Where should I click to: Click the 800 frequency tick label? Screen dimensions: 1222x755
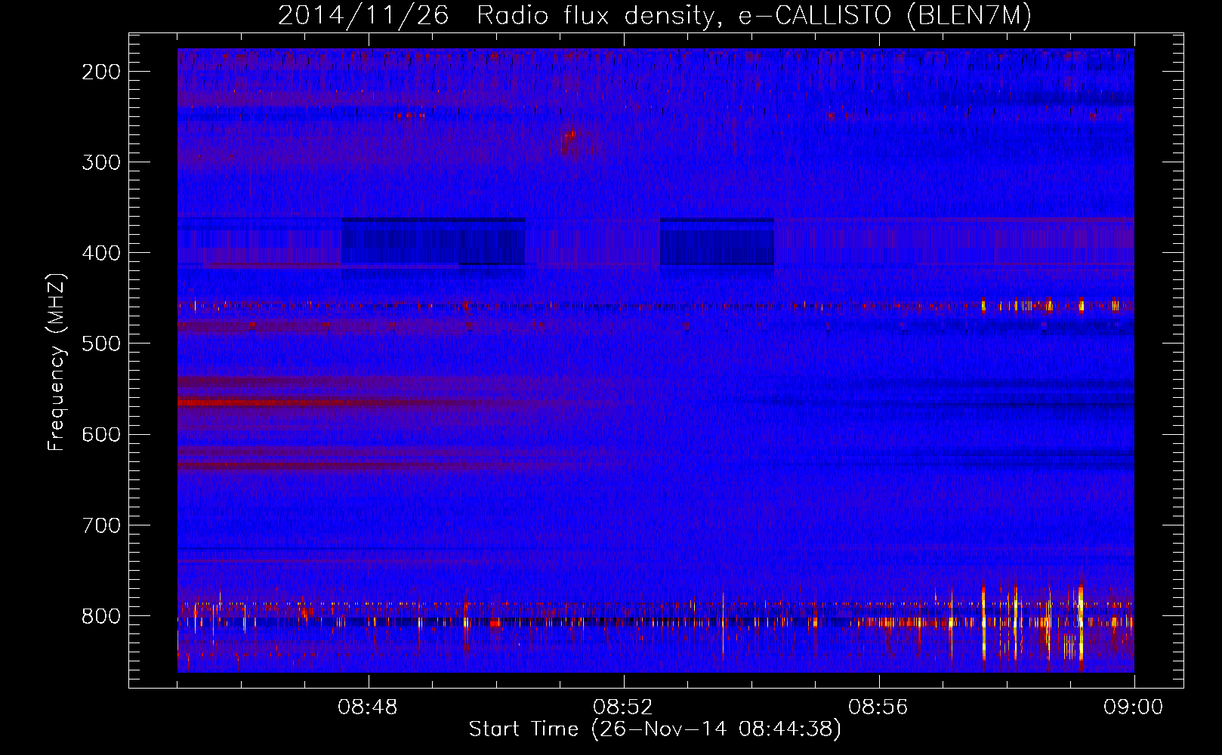point(100,615)
